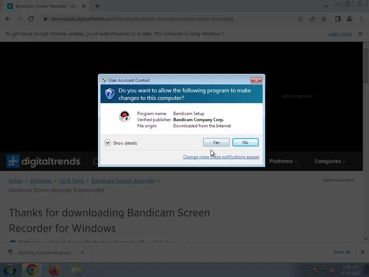Click the site lock icon in address bar

45,19
